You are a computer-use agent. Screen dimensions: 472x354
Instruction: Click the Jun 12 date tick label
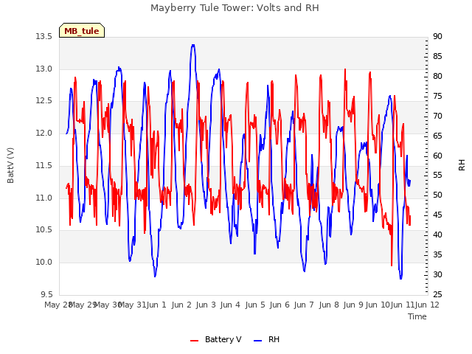coord(427,305)
